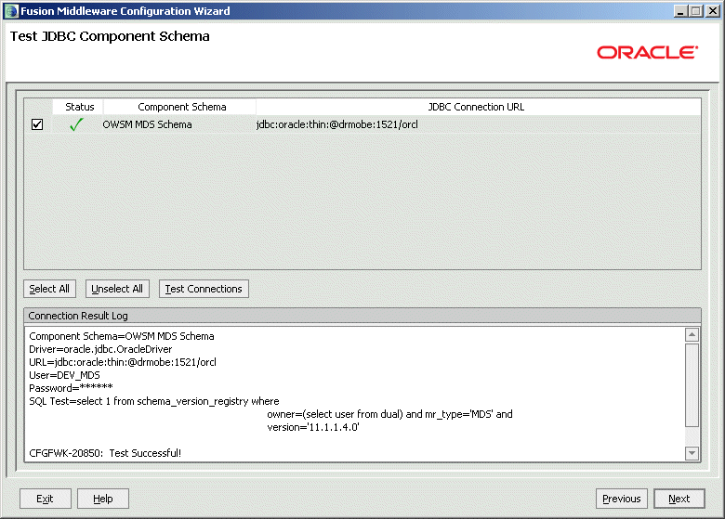This screenshot has width=725, height=519.
Task: Click the version='11.1.1.4.0' log line
Action: click(x=313, y=427)
